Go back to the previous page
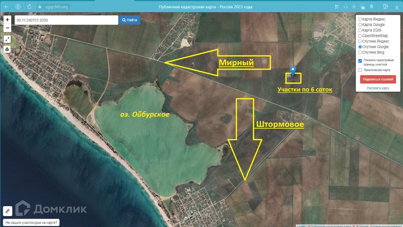 7,7
